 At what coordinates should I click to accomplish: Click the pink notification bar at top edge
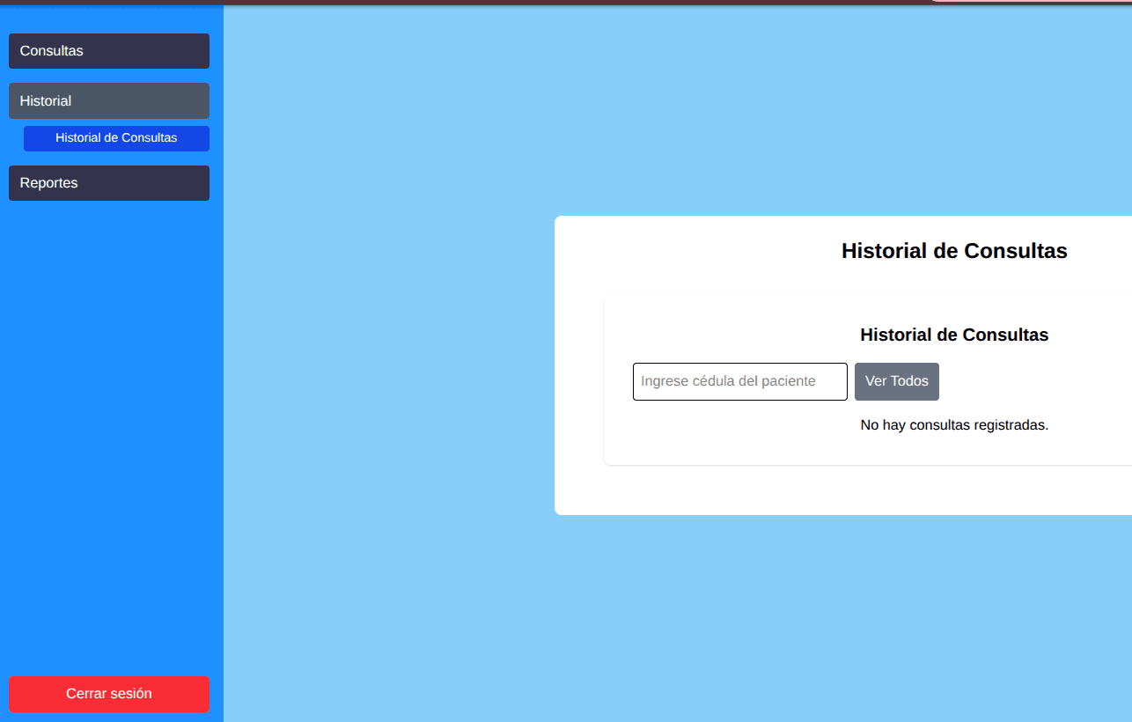point(1030,1)
